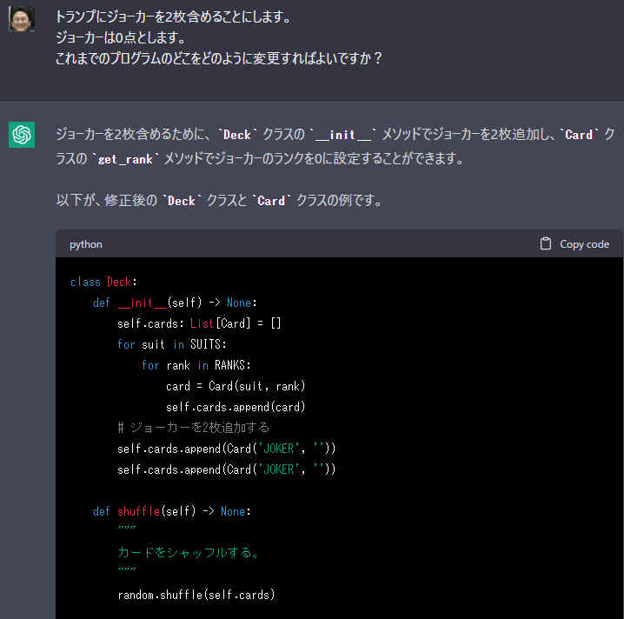624x619 pixels.
Task: Click the code line 'class Deck:'
Action: (103, 282)
